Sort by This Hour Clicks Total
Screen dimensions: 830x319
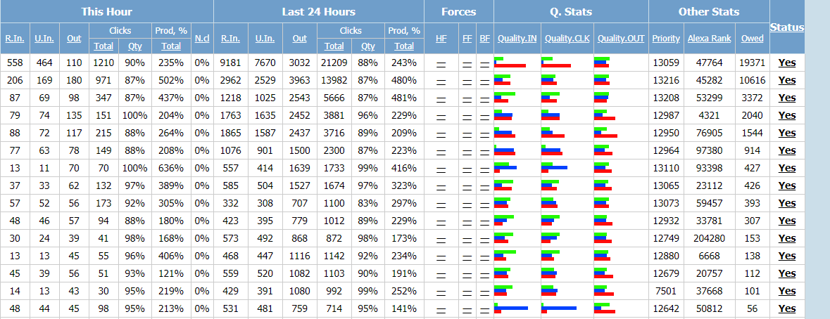(103, 46)
